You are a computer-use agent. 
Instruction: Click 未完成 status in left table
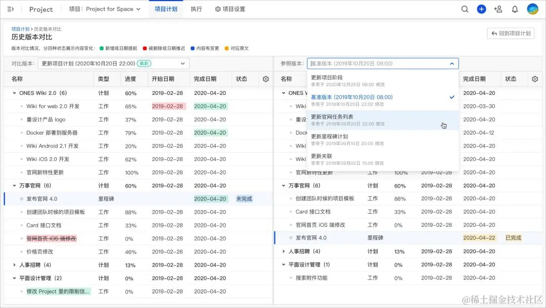pyautogui.click(x=244, y=199)
